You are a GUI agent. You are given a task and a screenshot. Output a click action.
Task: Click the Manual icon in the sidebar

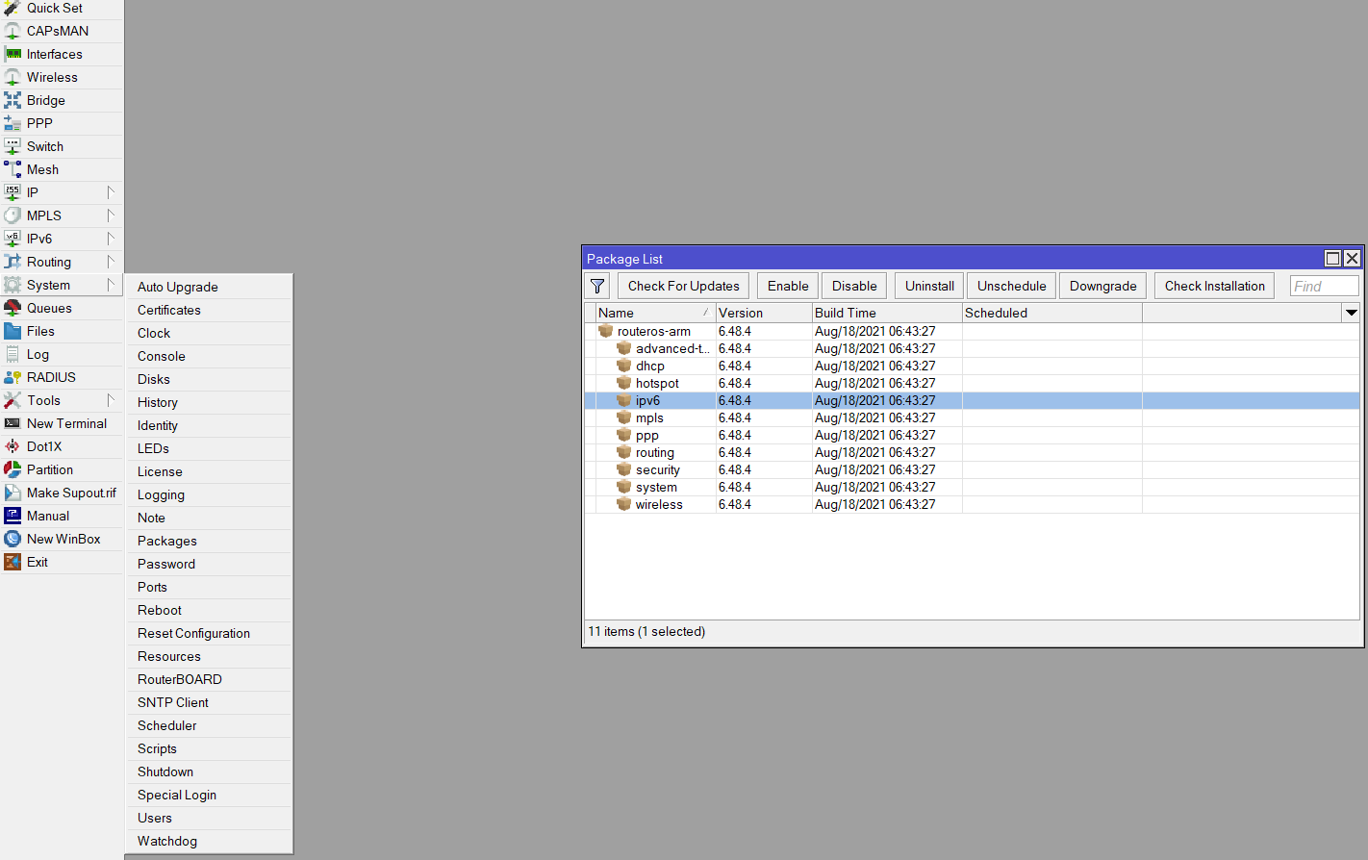tap(13, 516)
